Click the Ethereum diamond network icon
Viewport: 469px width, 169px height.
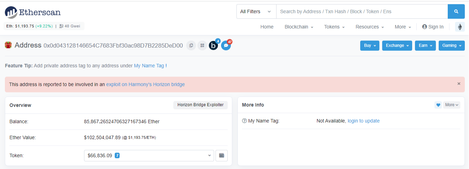pos(460,27)
